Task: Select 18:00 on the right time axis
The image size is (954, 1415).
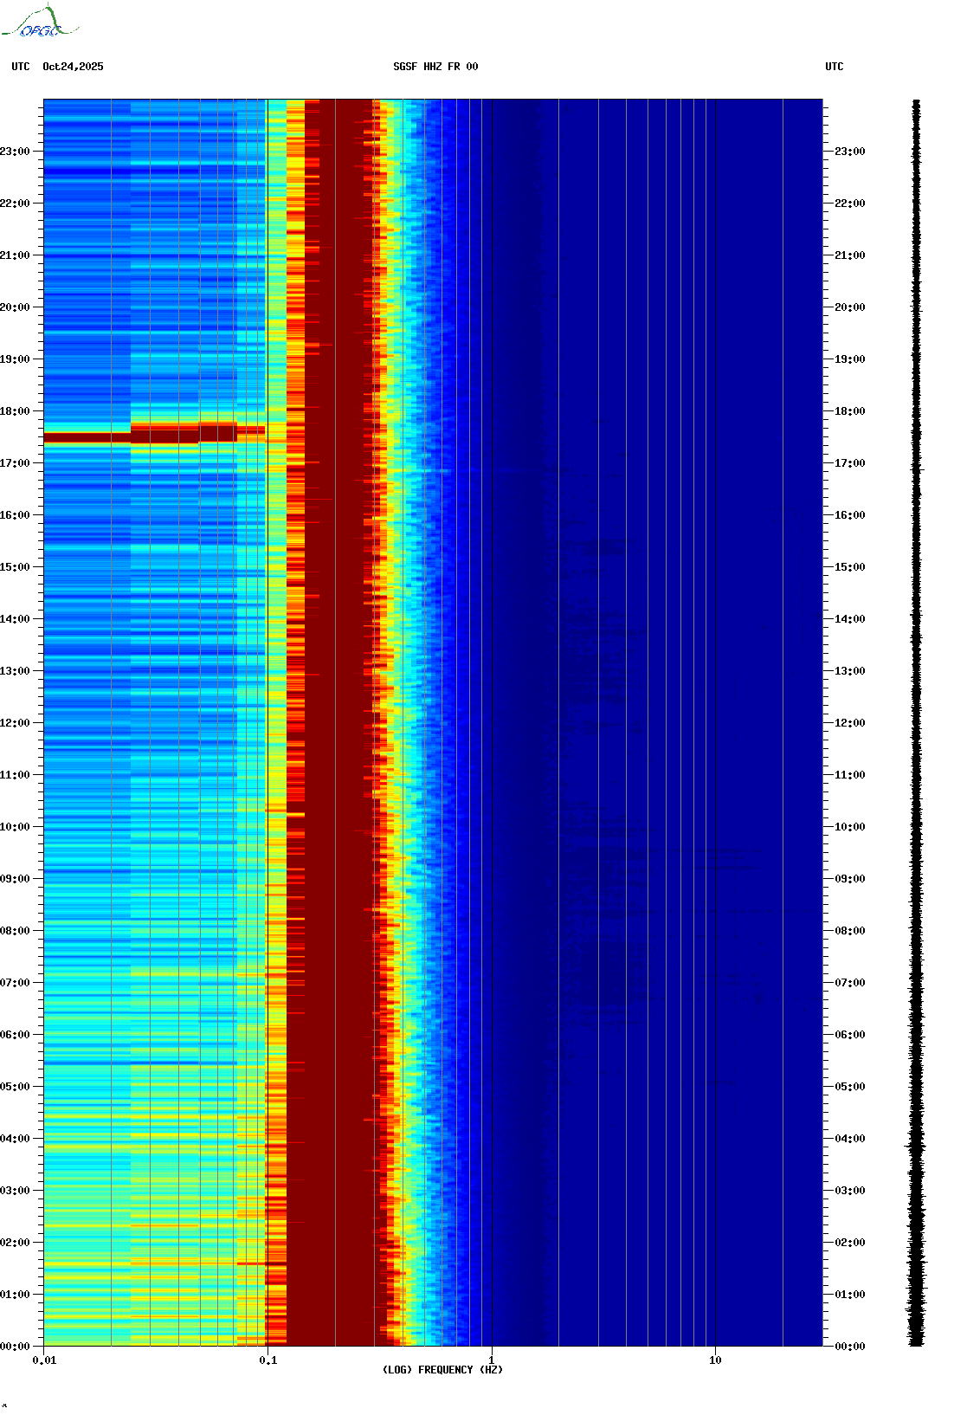Action: click(850, 411)
